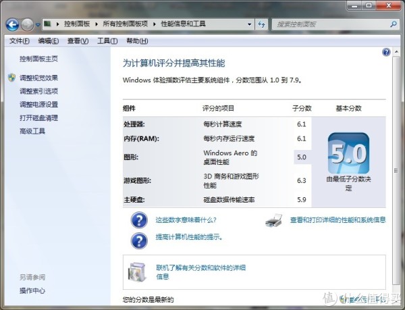This screenshot has width=405, height=310.
Task: Click the 图形 subscore 5.0
Action: pos(302,157)
